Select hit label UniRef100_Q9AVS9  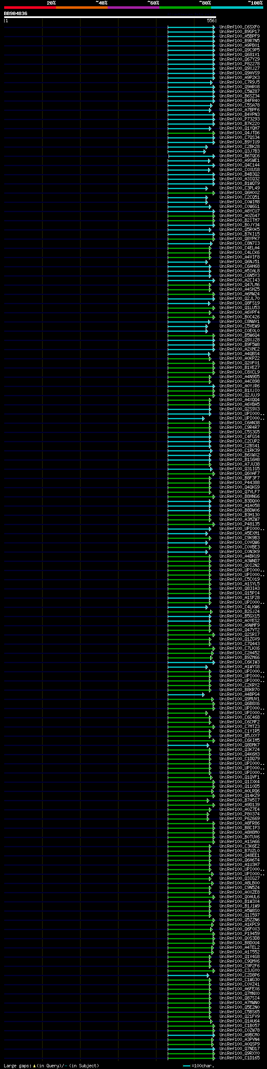(239, 73)
